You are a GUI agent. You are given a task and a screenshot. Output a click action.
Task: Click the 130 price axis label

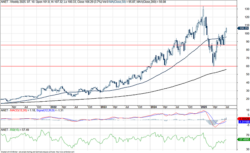[247, 9]
